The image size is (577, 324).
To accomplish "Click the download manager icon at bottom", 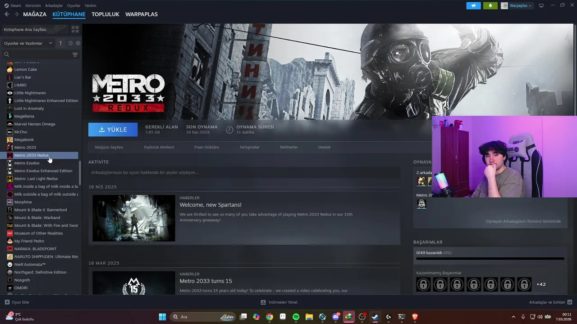I will coord(263,302).
